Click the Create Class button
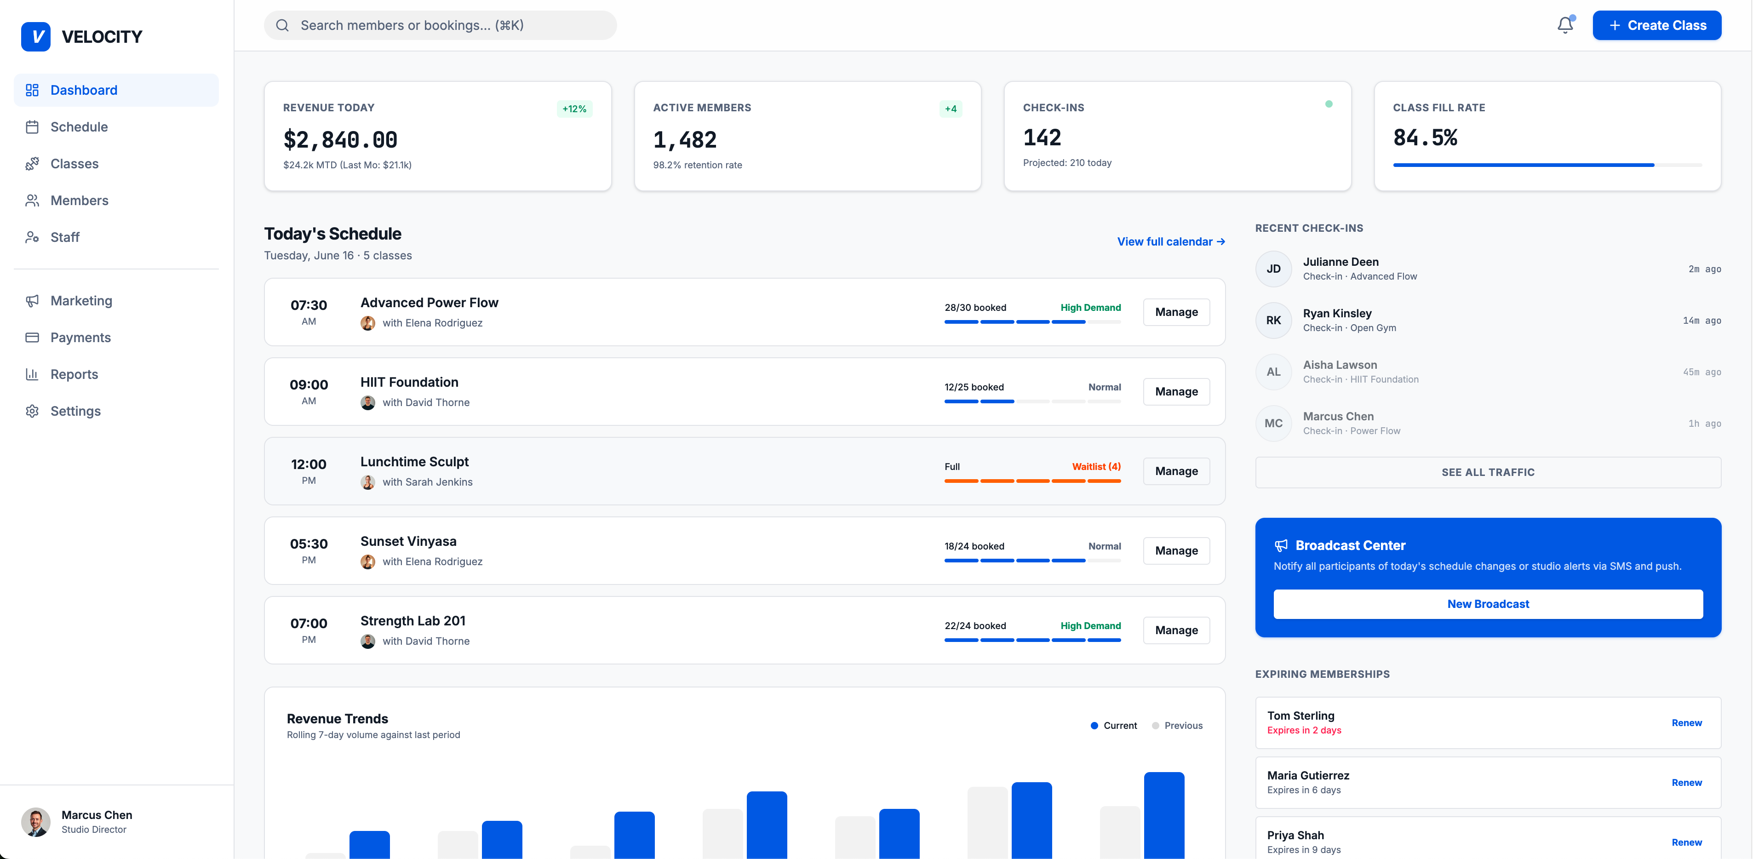Viewport: 1753px width, 859px height. [1657, 25]
